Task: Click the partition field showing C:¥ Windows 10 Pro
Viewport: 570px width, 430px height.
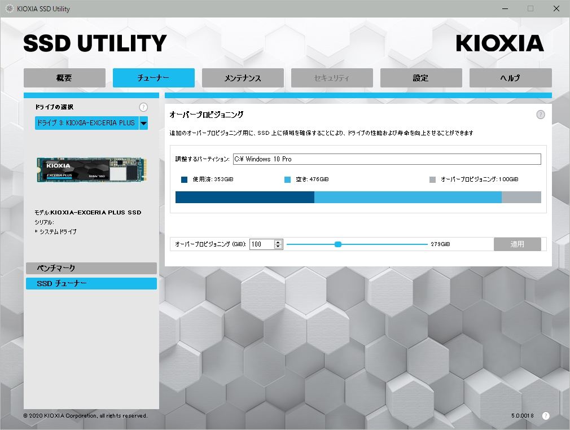Action: pos(387,159)
